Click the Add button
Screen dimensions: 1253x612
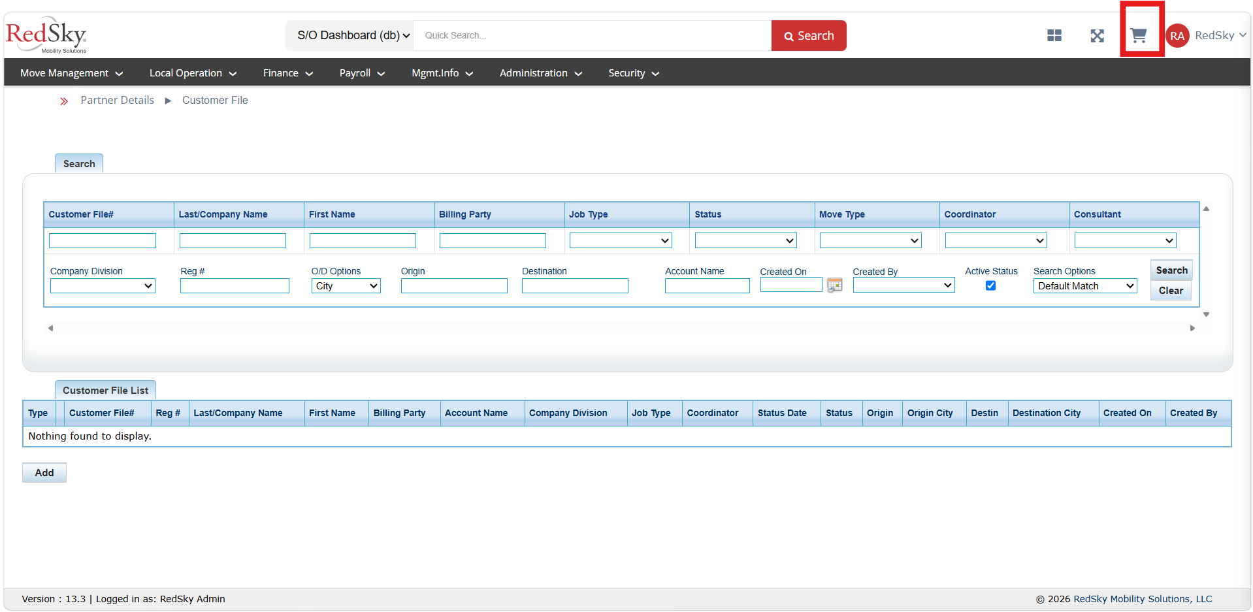click(x=44, y=472)
